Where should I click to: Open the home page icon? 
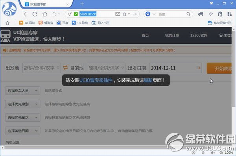[45, 14]
